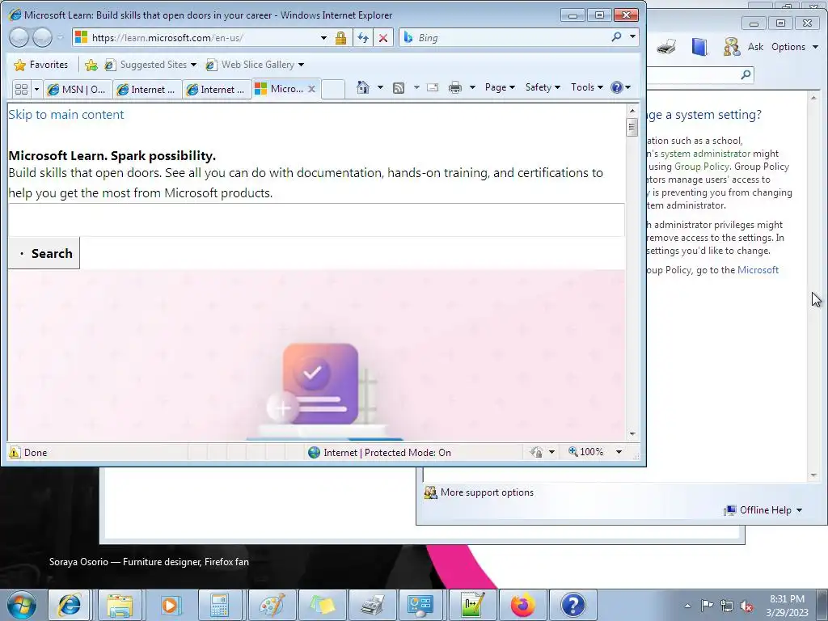Image resolution: width=828 pixels, height=621 pixels.
Task: Click the security lock icon in address bar
Action: [x=340, y=38]
